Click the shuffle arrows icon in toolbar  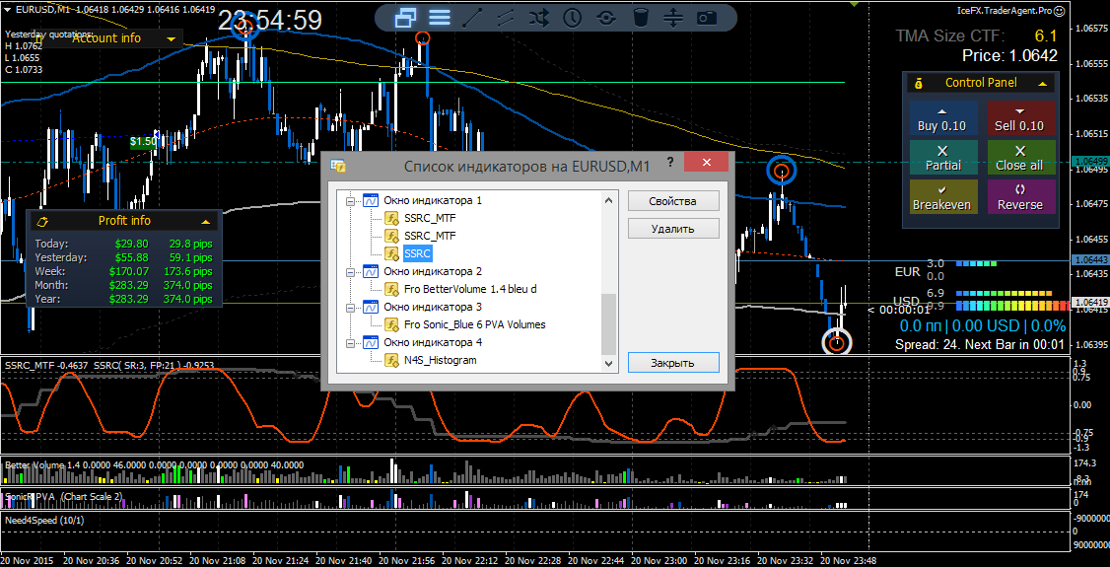pyautogui.click(x=538, y=17)
